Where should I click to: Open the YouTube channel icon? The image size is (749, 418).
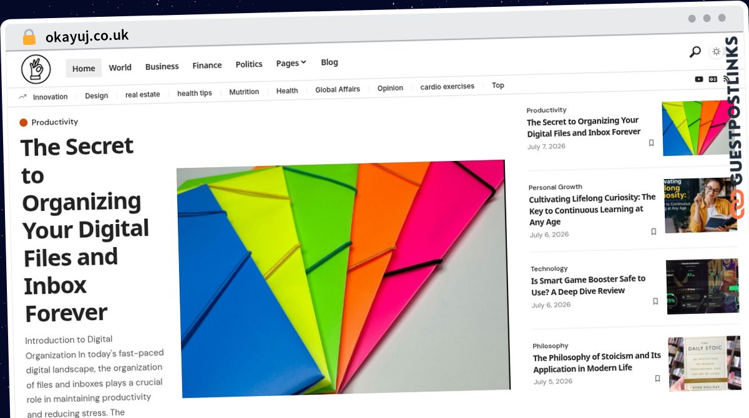click(x=699, y=79)
